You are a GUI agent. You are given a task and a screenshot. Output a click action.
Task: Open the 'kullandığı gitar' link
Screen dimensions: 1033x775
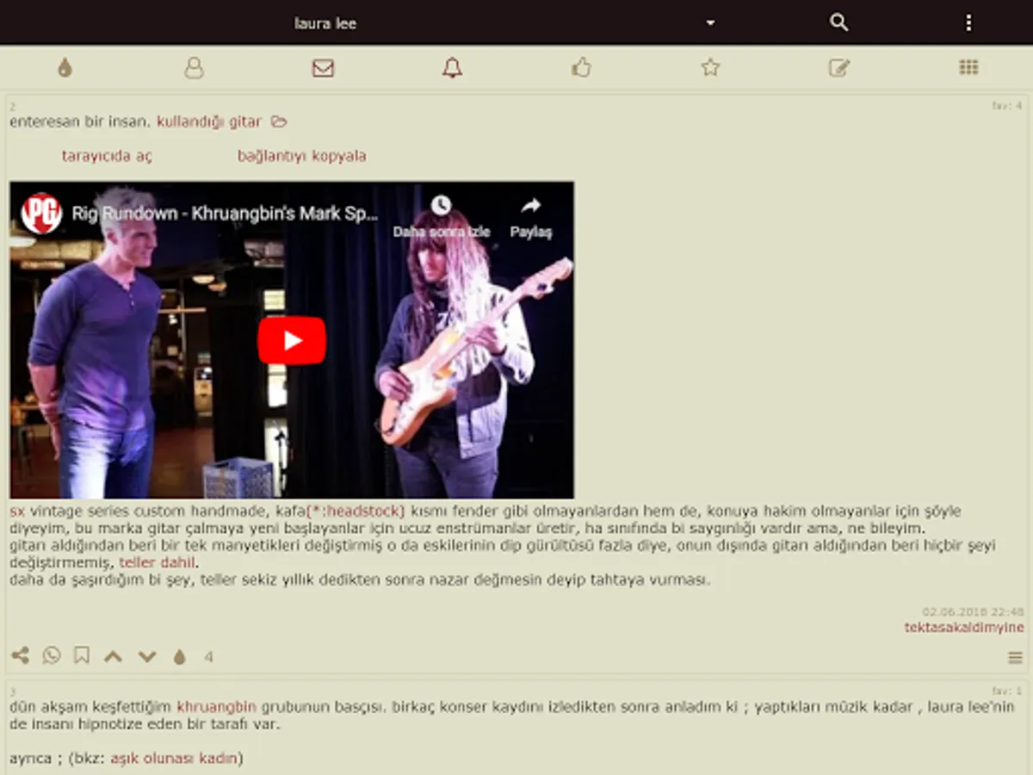[209, 121]
